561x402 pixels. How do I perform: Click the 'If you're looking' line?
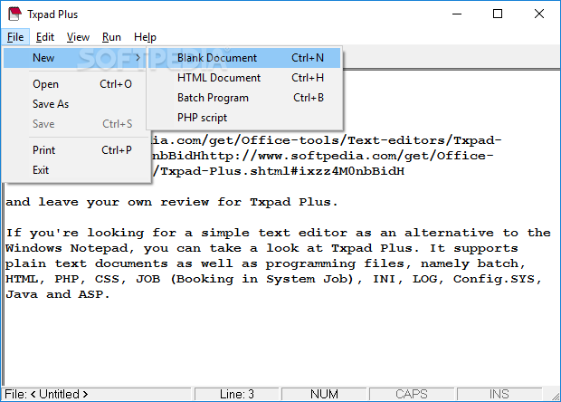278,233
